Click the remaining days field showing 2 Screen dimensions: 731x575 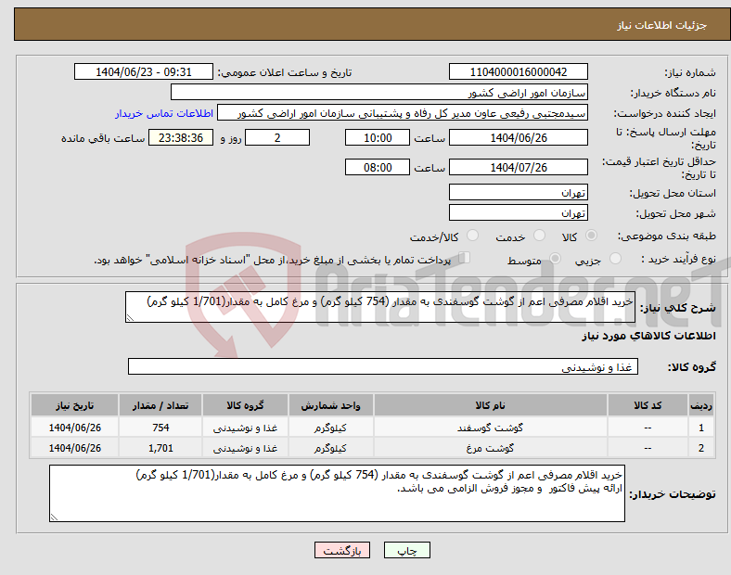pos(277,137)
